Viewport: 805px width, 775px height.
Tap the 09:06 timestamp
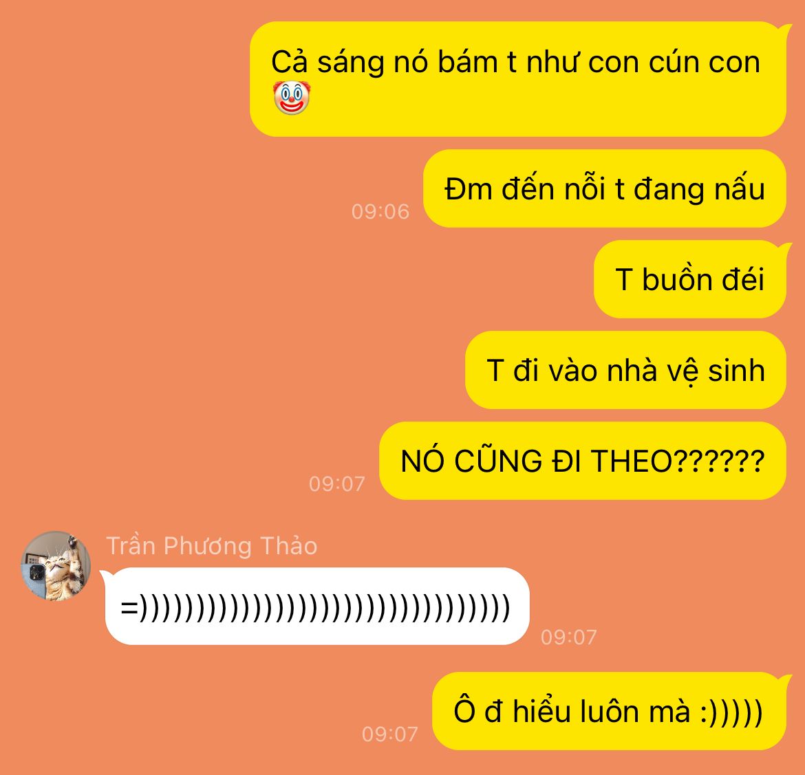coord(380,211)
